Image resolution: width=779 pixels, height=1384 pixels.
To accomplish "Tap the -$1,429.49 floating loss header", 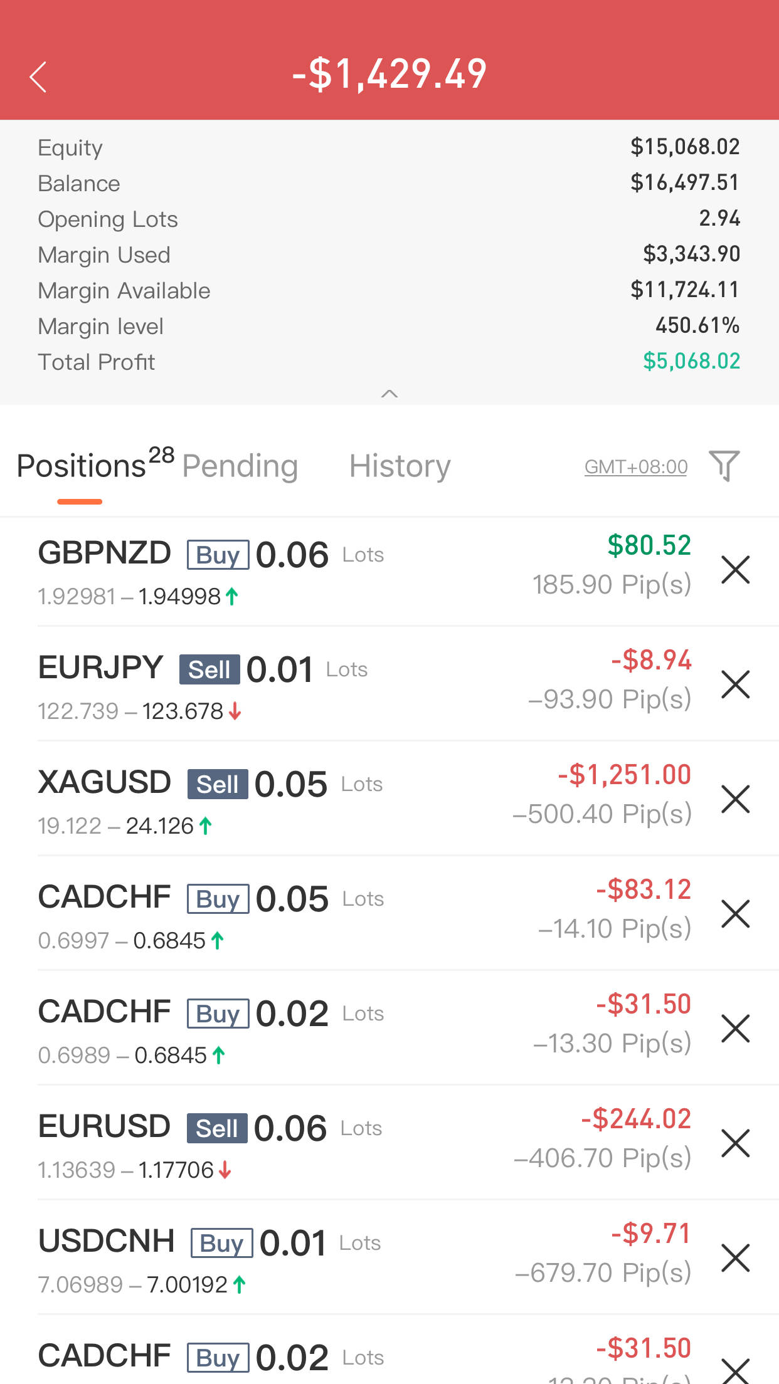I will (389, 74).
